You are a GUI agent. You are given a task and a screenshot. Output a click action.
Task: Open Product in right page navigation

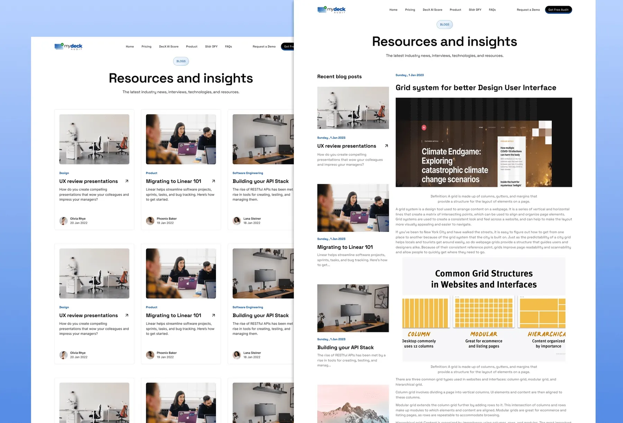455,10
